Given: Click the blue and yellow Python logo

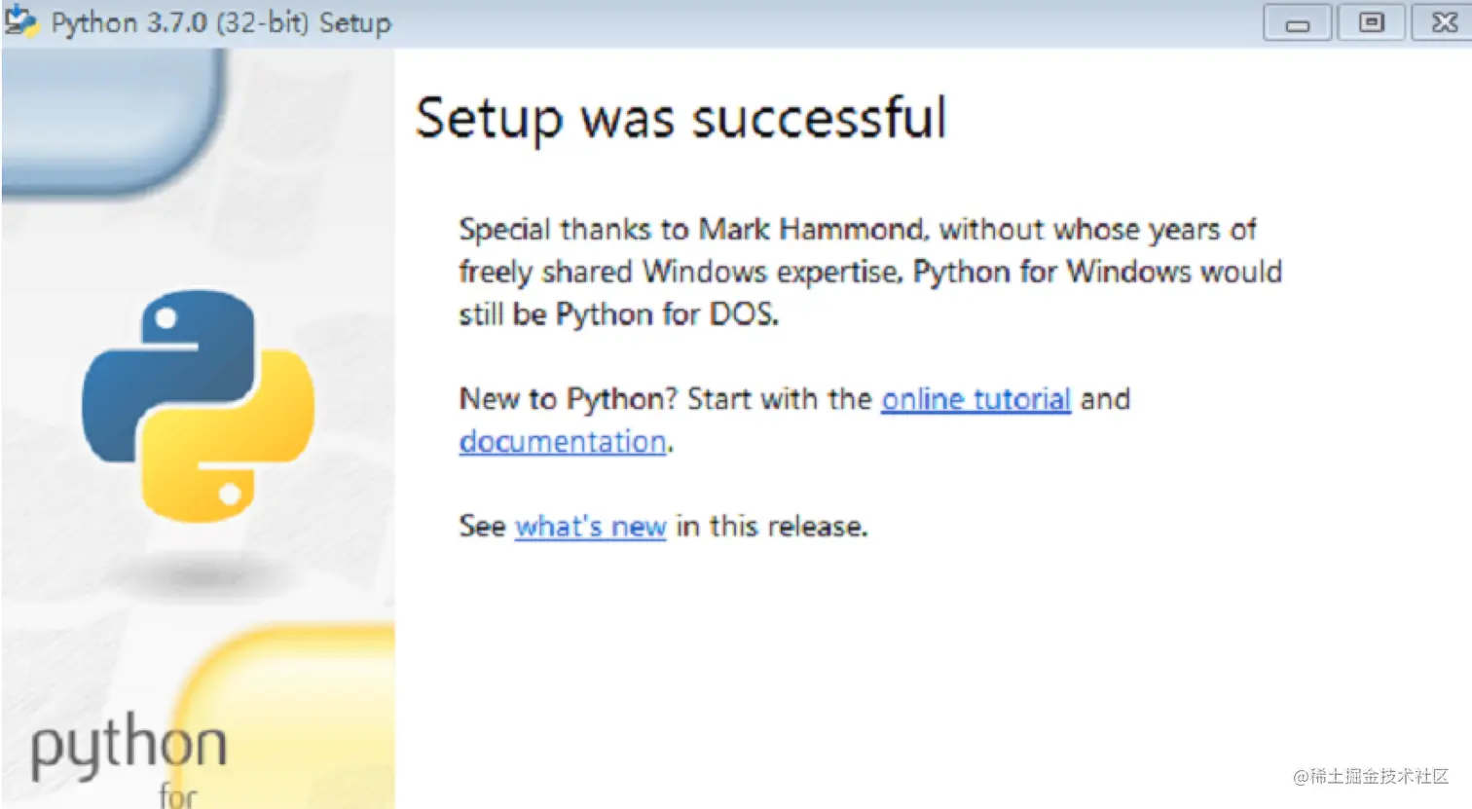Looking at the screenshot, I should tap(199, 405).
